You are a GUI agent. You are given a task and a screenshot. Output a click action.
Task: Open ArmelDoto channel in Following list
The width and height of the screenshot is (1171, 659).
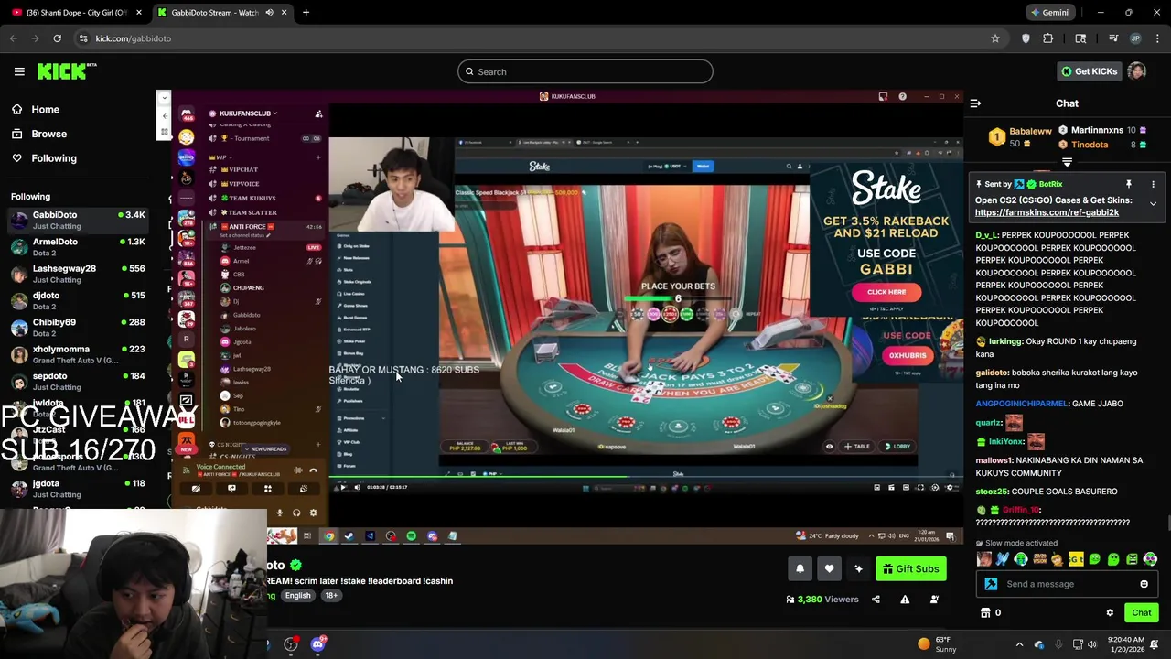[78, 247]
